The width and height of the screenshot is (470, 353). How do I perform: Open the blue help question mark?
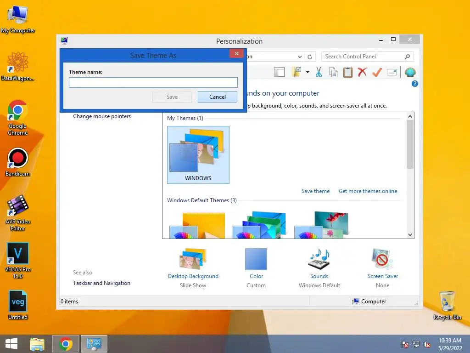coord(415,84)
